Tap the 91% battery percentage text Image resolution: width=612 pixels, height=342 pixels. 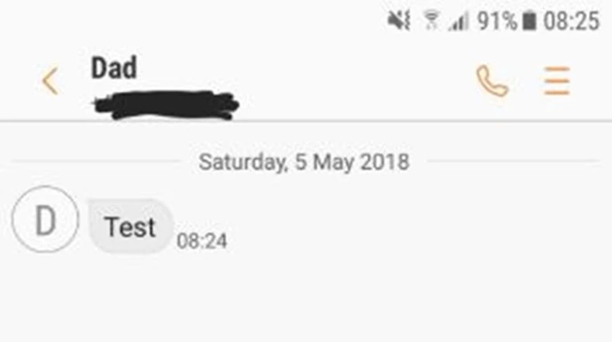pos(497,21)
